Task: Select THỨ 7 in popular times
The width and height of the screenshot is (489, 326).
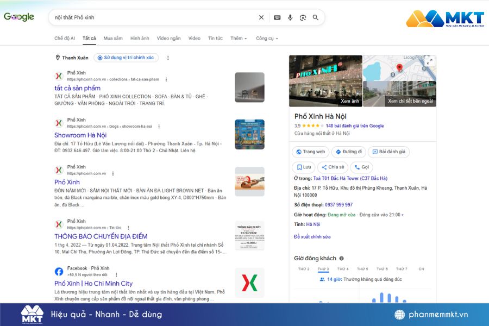Action: (402, 269)
